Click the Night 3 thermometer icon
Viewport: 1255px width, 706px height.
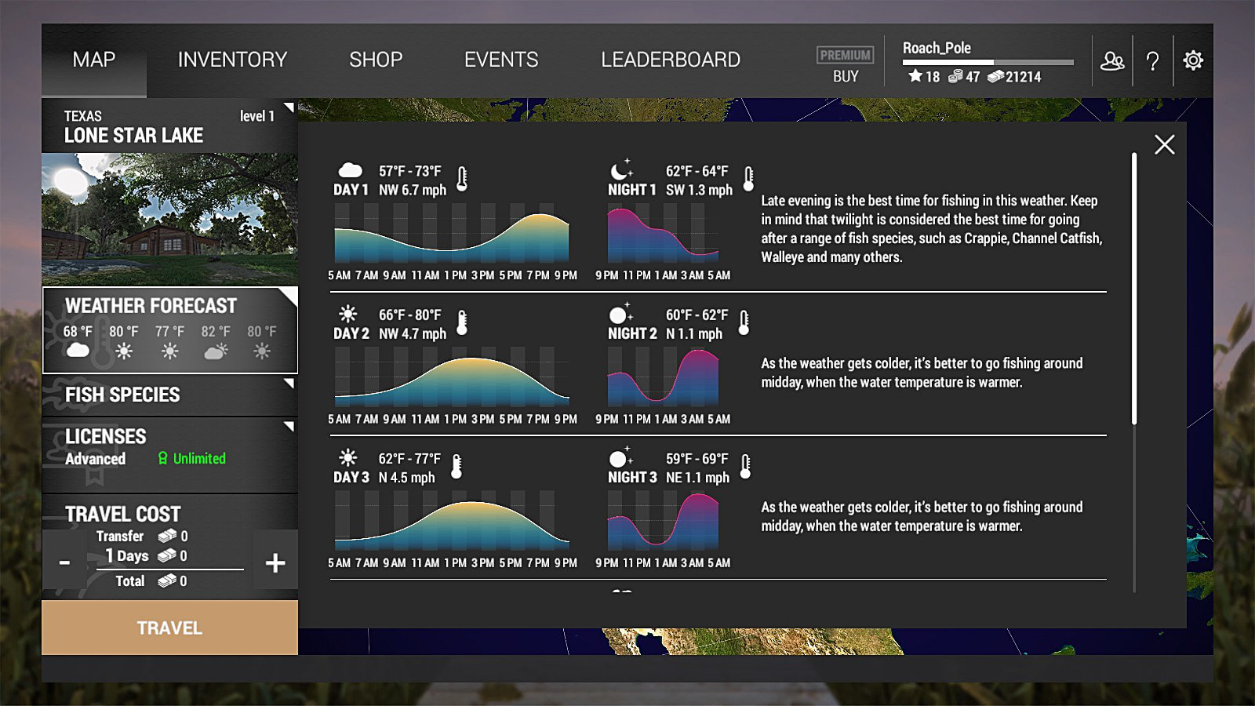pyautogui.click(x=746, y=466)
